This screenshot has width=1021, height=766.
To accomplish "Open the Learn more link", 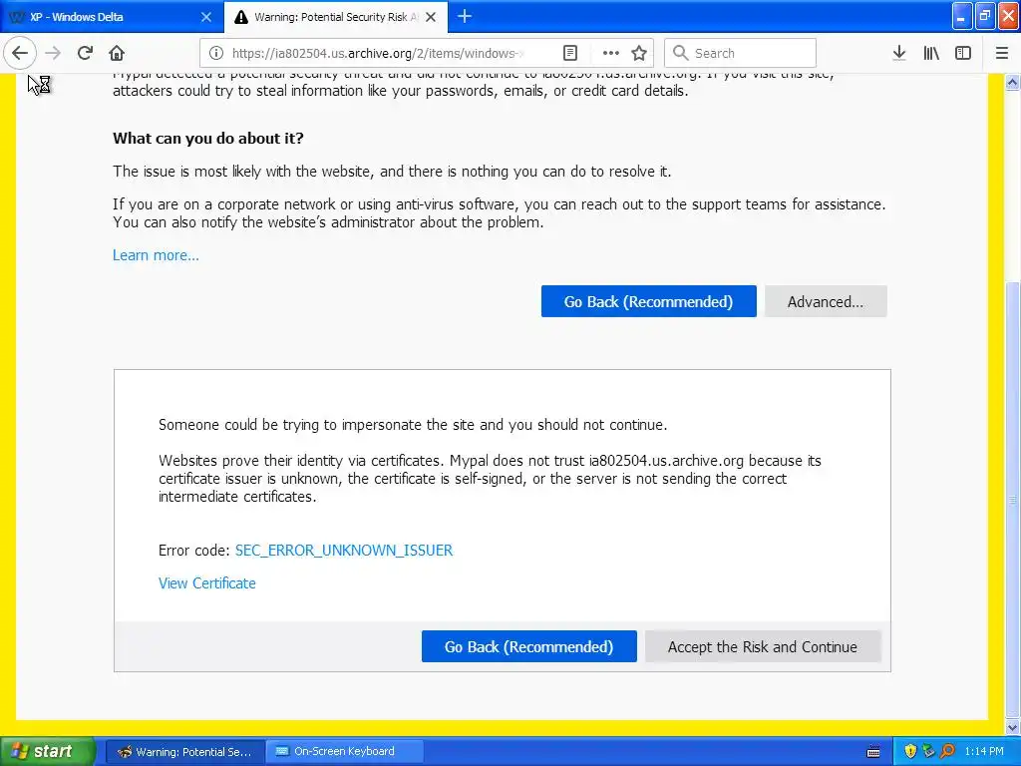I will pyautogui.click(x=156, y=255).
